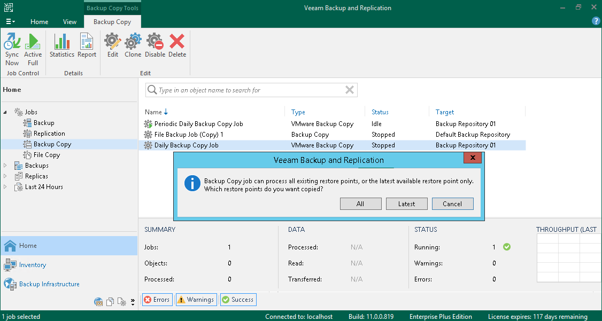Select File Copy in the tree

click(x=47, y=155)
